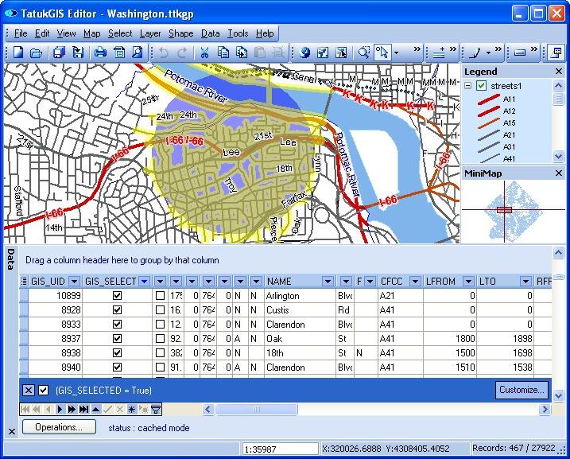Open GIS_UID column filter dropdown
The width and height of the screenshot is (570, 459).
[x=75, y=282]
